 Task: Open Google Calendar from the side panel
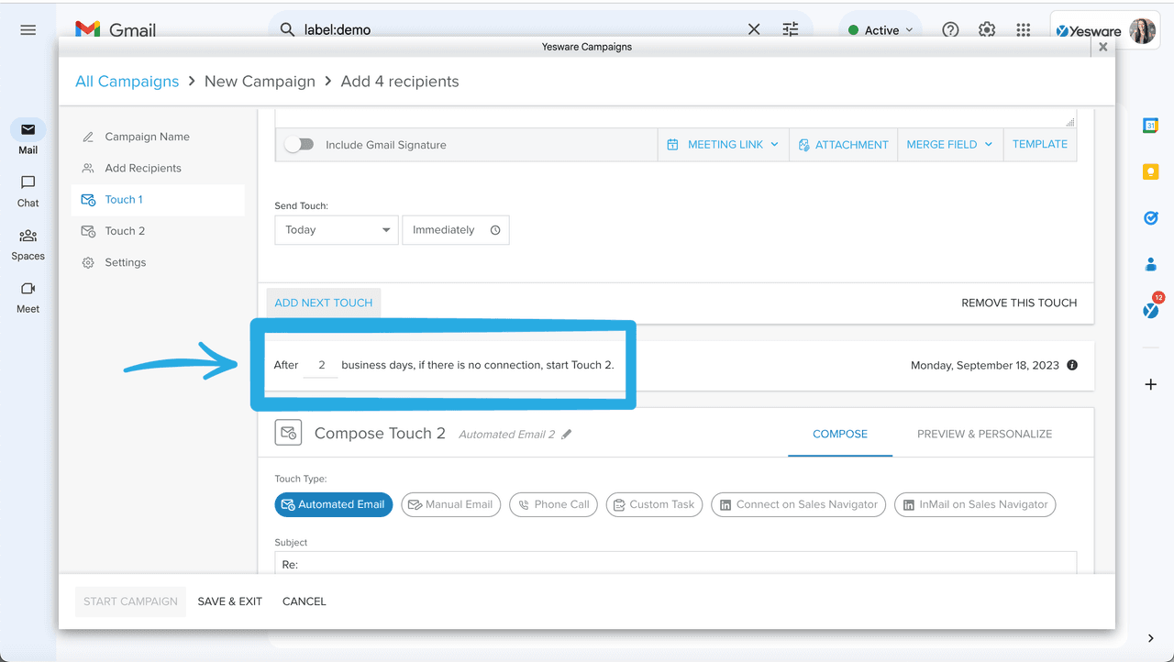point(1150,126)
